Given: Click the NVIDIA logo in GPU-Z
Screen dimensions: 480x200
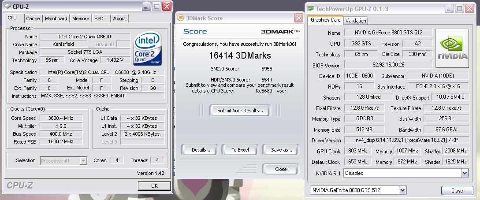Looking at the screenshot, I should click(452, 48).
